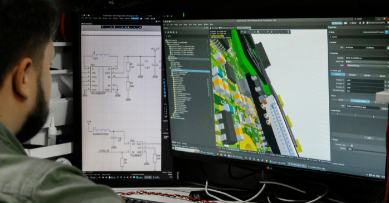Click Buy Now button in PCB window
Image resolution: width=389 pixels, height=203 pixels.
click(x=337, y=23)
